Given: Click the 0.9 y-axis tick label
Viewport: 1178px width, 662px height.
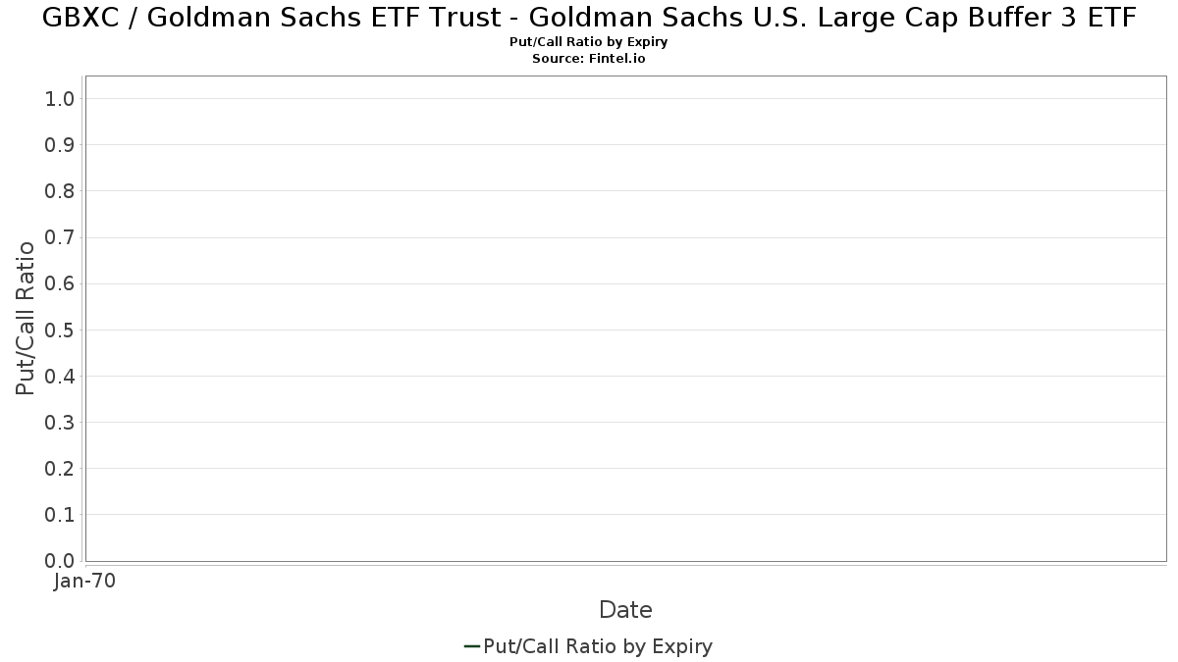Looking at the screenshot, I should pos(60,145).
